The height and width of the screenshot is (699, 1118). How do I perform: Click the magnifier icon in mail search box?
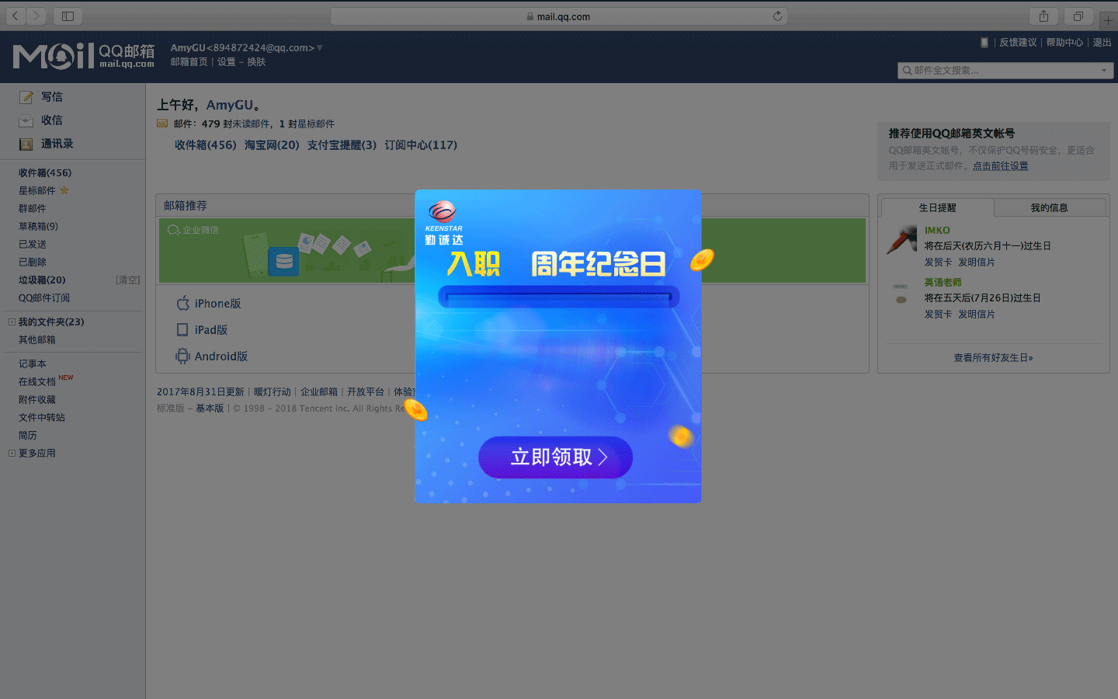point(908,70)
